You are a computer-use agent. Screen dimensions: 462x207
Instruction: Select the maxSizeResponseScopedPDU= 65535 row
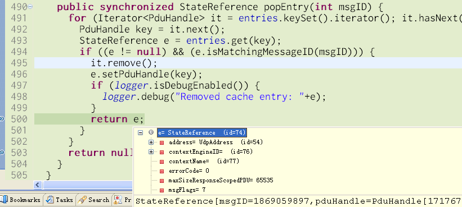click(221, 180)
